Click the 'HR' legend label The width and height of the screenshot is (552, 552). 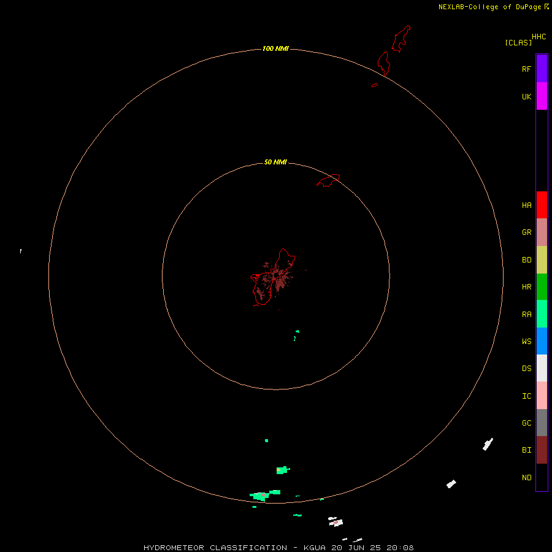click(x=526, y=287)
